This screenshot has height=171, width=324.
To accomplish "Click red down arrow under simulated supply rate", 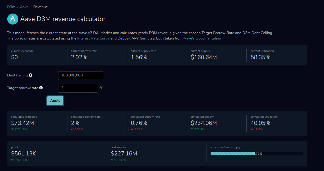I will point(132,129).
